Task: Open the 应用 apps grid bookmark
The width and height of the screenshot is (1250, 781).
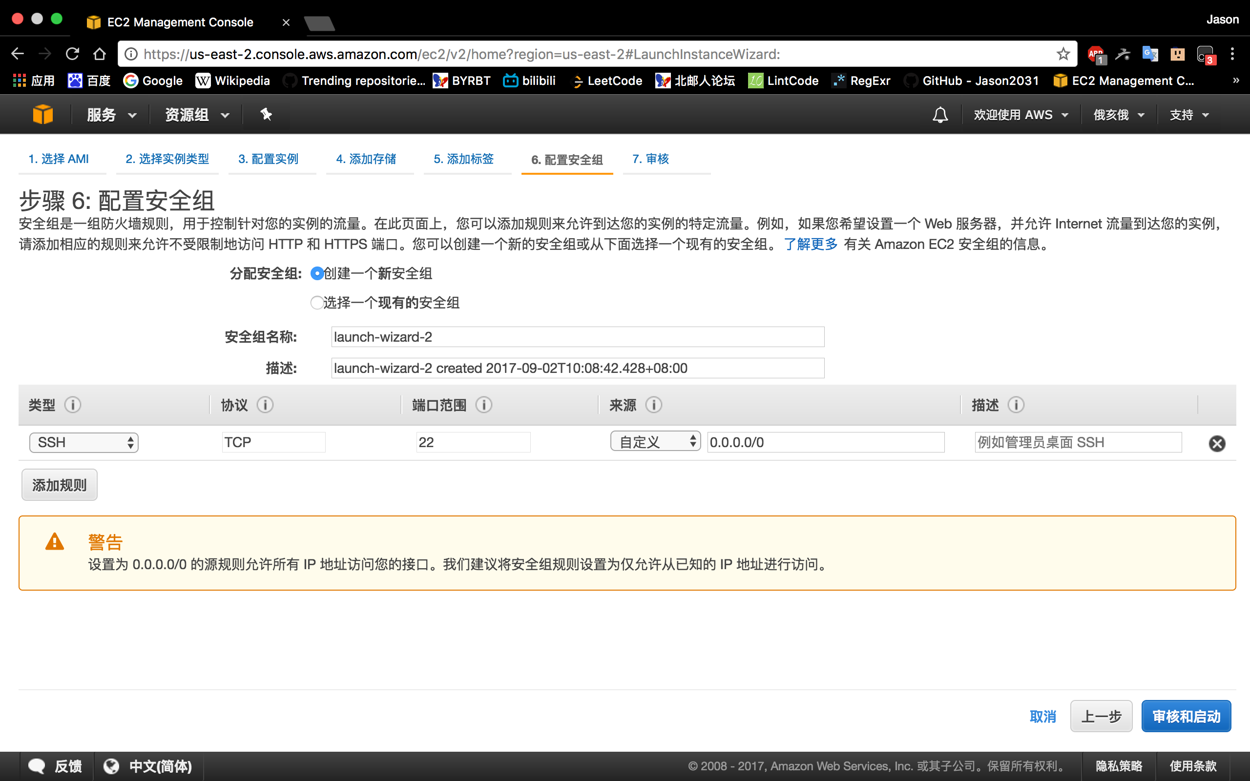Action: (x=34, y=81)
